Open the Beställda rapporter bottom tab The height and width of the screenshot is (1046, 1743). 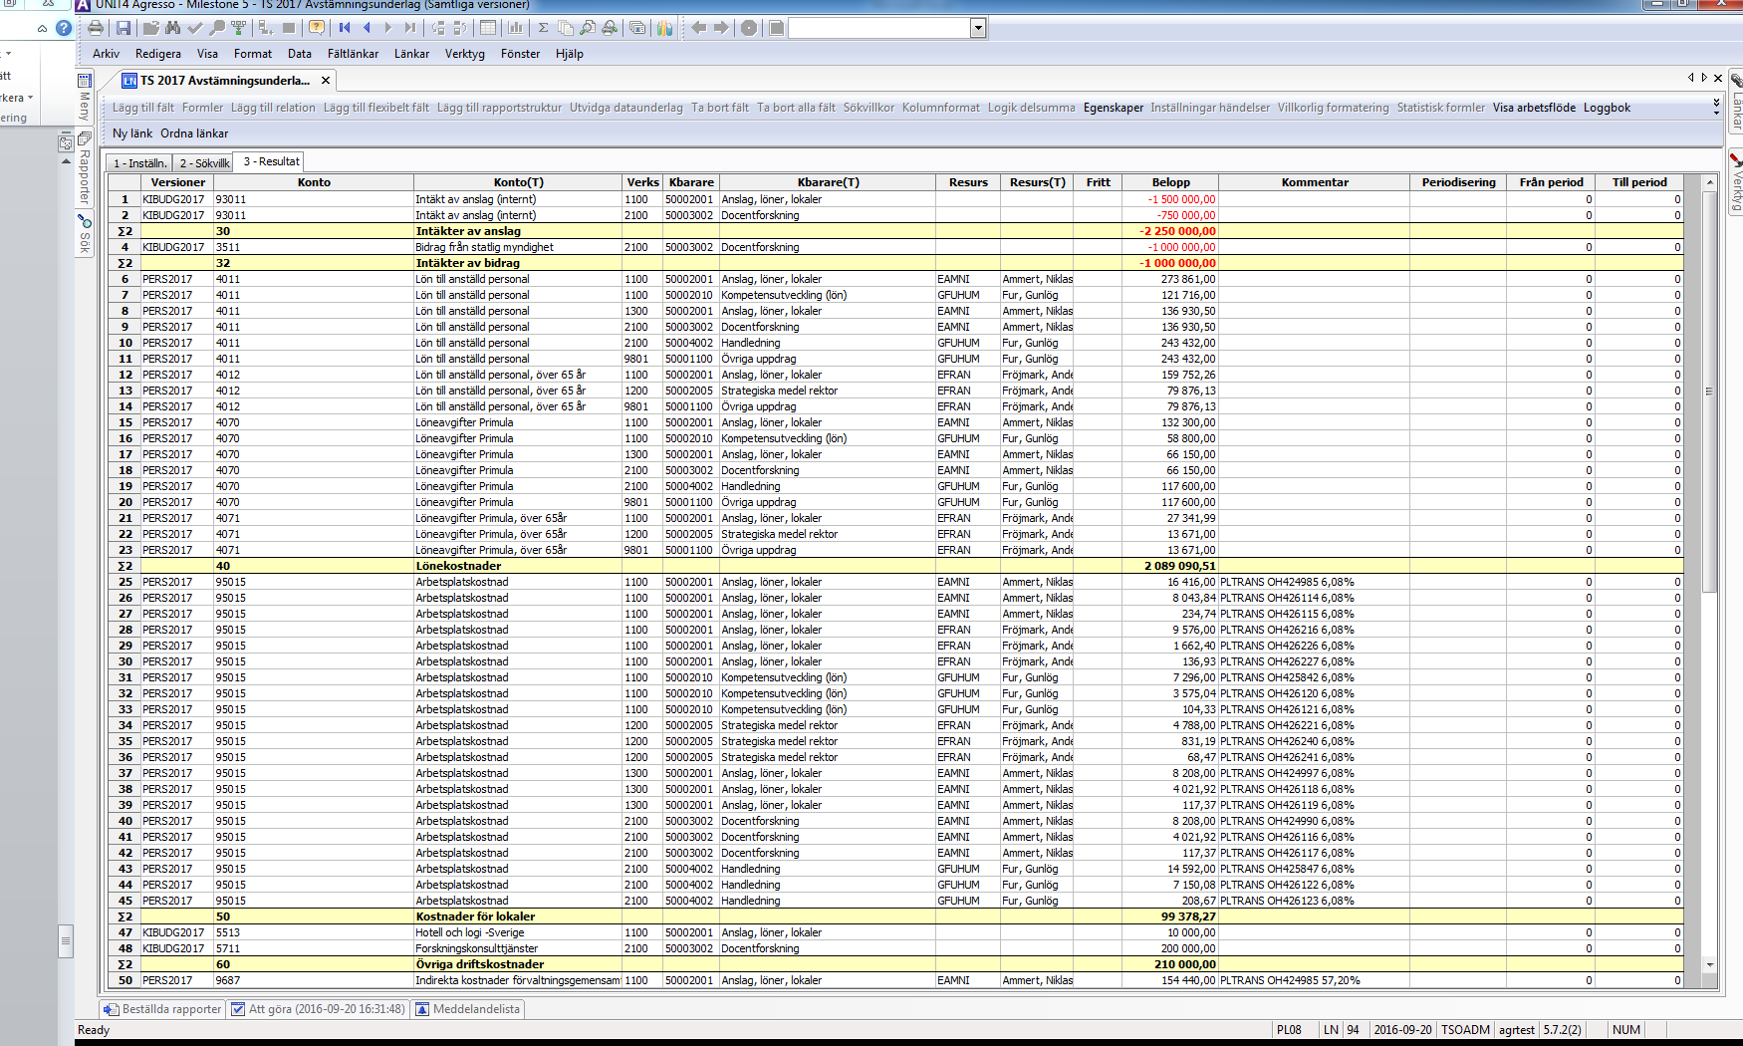click(x=162, y=1009)
